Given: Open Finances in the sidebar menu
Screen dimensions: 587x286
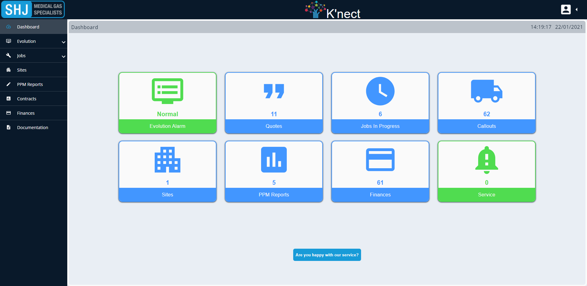Looking at the screenshot, I should click(34, 113).
